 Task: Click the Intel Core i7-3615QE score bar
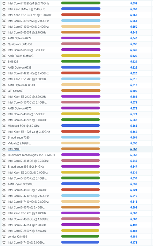(x=80, y=161)
